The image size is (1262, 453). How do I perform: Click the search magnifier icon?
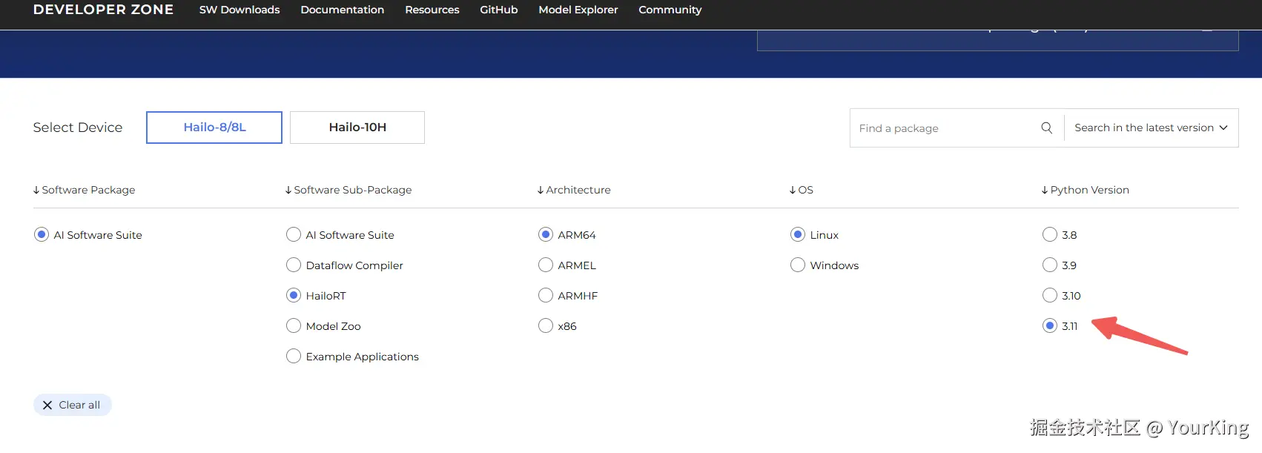pyautogui.click(x=1046, y=128)
